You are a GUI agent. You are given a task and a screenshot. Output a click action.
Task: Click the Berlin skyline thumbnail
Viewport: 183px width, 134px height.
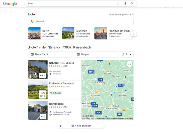(x=34, y=33)
